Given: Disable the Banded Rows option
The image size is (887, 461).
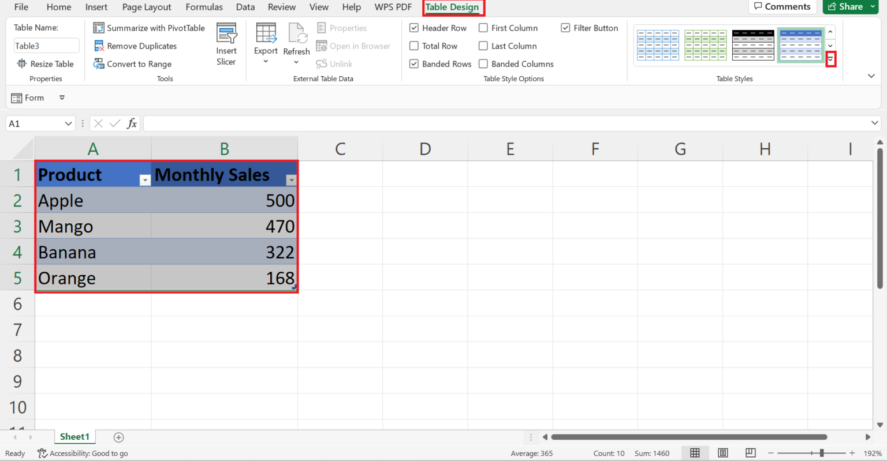Looking at the screenshot, I should click(414, 63).
